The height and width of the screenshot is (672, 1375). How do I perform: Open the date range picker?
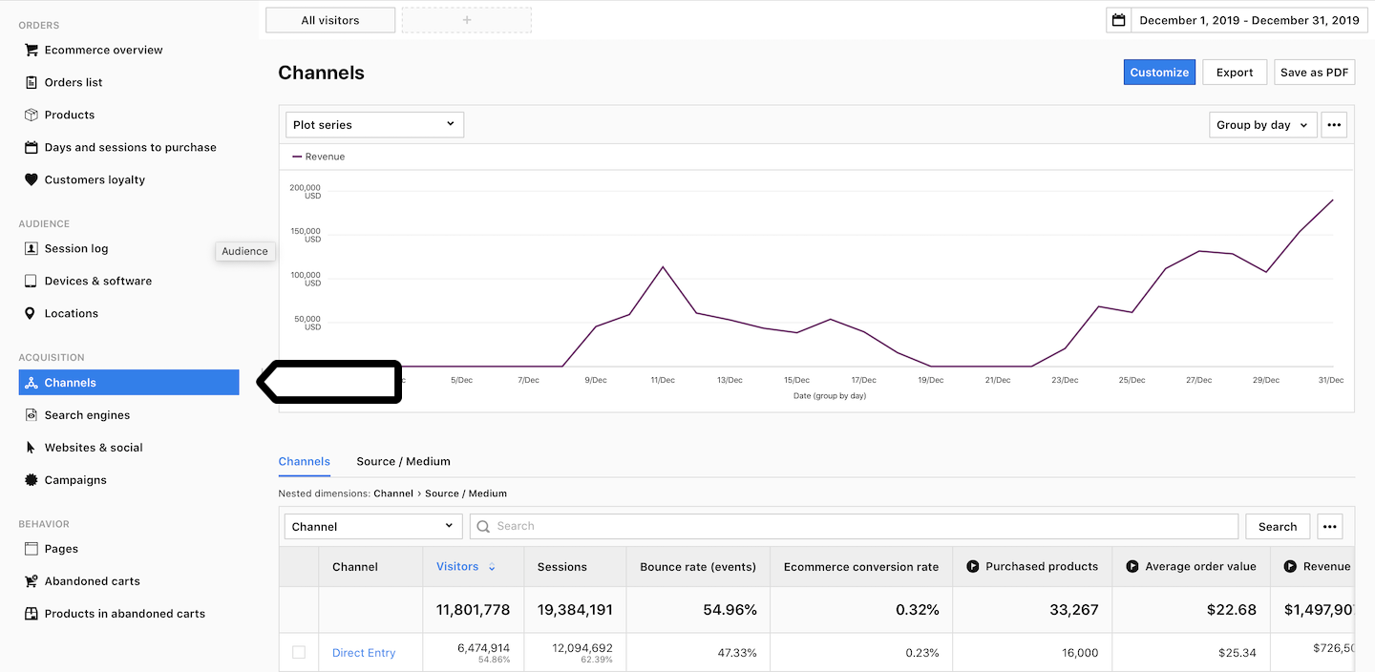pos(1237,20)
